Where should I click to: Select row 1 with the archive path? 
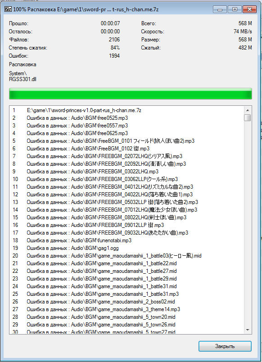[x=126, y=110]
